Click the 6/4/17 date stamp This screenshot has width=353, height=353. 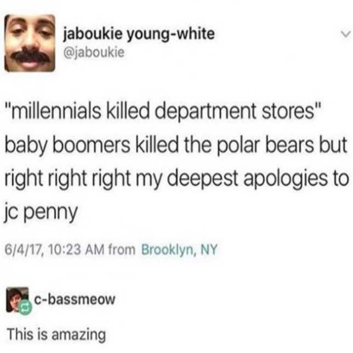(24, 250)
